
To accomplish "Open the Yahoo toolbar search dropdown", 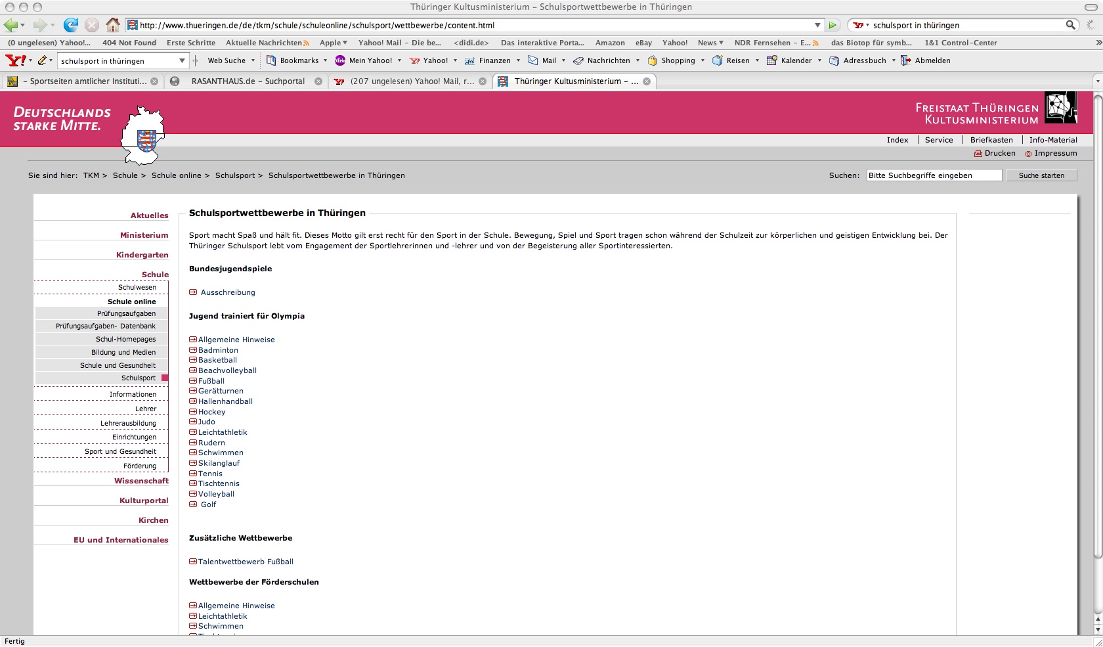I will coord(182,60).
